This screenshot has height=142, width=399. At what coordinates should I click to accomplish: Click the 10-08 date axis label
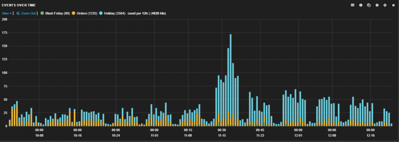[39, 136]
